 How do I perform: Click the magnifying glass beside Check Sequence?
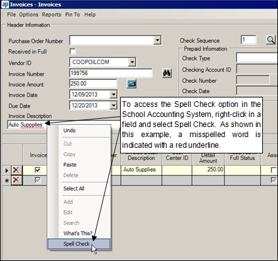pyautogui.click(x=270, y=40)
